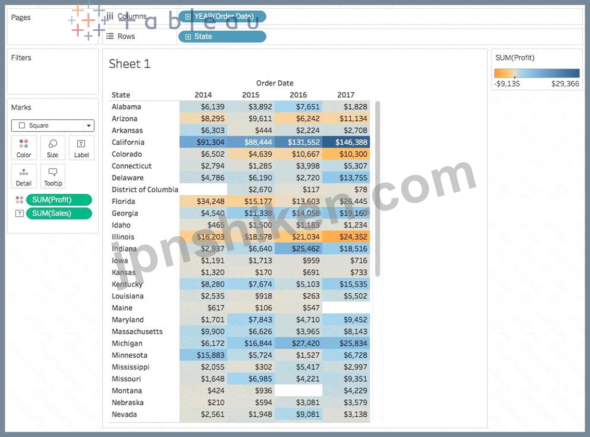Viewport: 590px width, 437px height.
Task: Open the Color marks card
Action: point(23,148)
